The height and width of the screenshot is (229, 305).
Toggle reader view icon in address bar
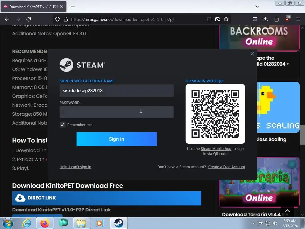point(209,19)
